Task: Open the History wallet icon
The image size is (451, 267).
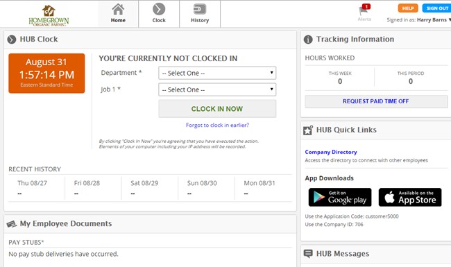Action: tap(200, 9)
